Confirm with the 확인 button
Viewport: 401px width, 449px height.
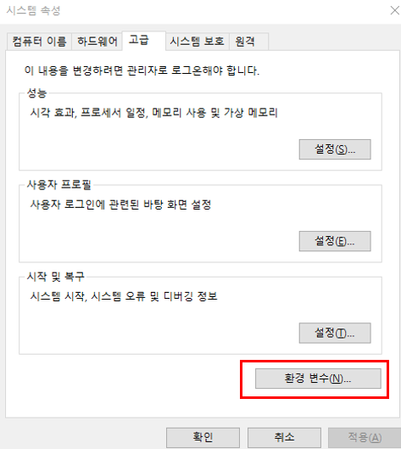[x=203, y=438]
